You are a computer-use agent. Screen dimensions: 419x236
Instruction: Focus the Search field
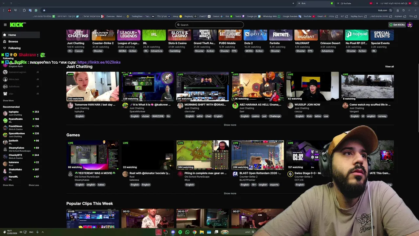(x=209, y=25)
